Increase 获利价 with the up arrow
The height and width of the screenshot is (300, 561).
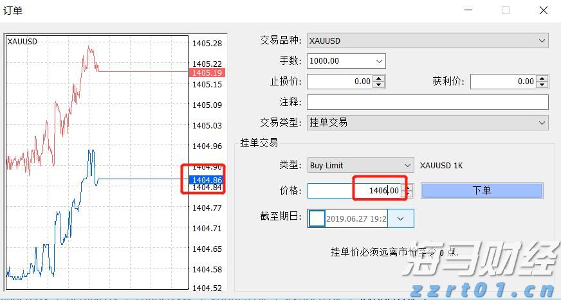[542, 78]
